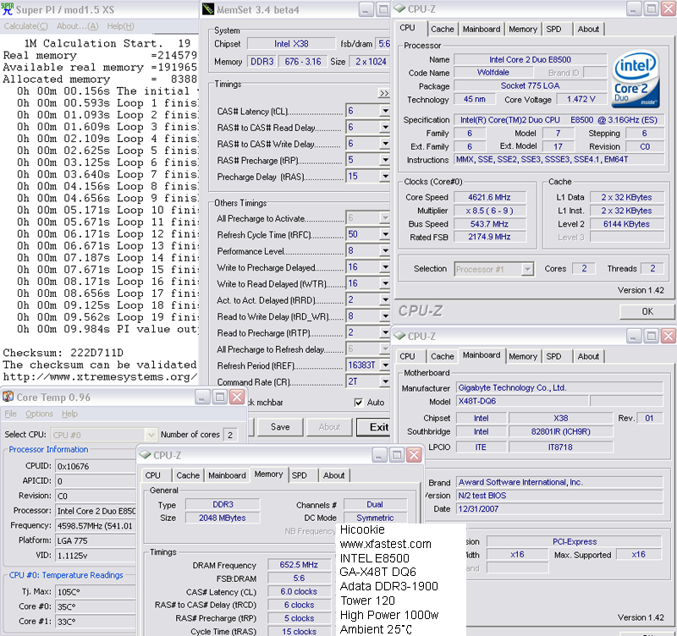Open the Precharge Delay (tRAS) dropdown
677x636 pixels.
click(385, 177)
